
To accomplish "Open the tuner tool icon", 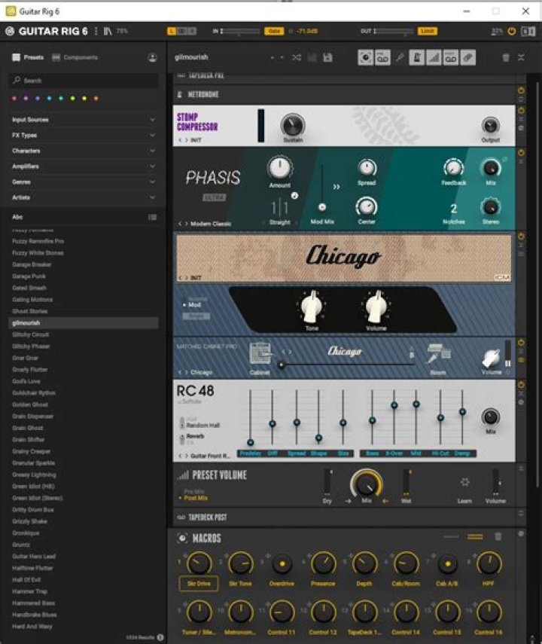I will (400, 57).
